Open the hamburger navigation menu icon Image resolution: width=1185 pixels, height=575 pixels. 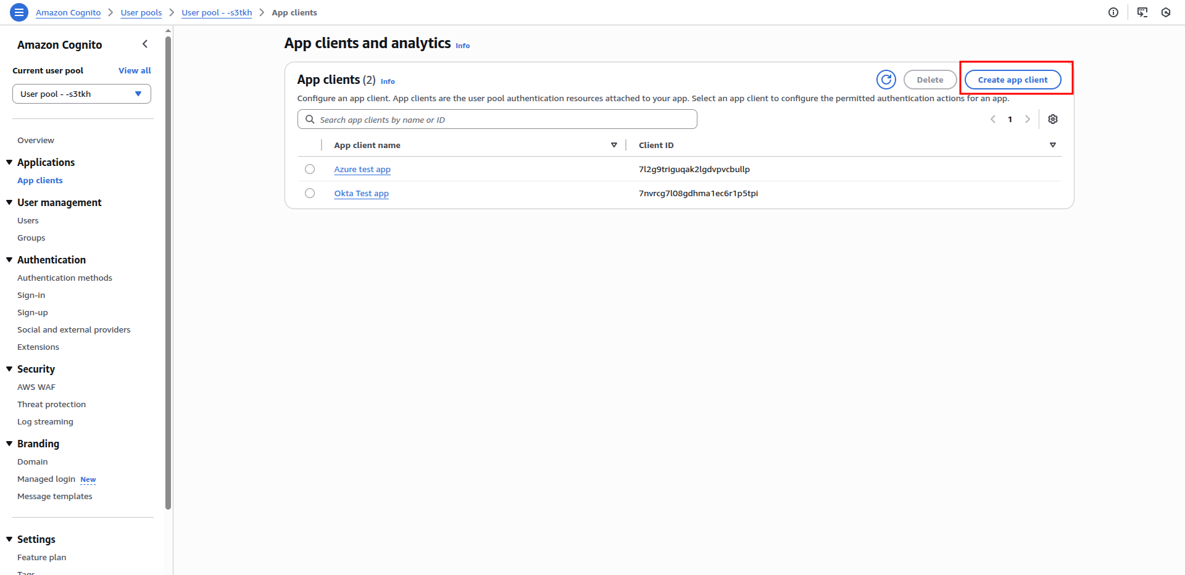[19, 12]
